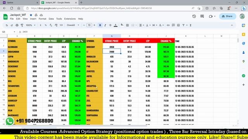
Task: Open Contacts side panel icon
Action: [243, 53]
